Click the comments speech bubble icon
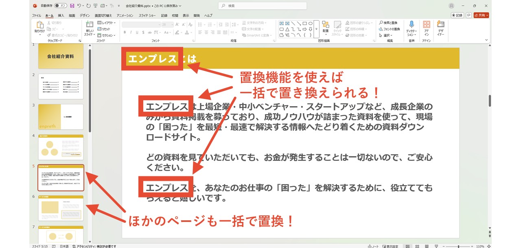This screenshot has width=521, height=248. pyautogui.click(x=469, y=15)
